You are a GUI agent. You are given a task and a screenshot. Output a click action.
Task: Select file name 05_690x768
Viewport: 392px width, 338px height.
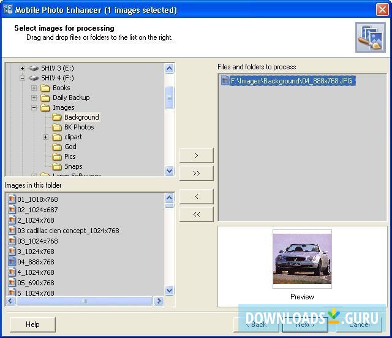click(36, 283)
